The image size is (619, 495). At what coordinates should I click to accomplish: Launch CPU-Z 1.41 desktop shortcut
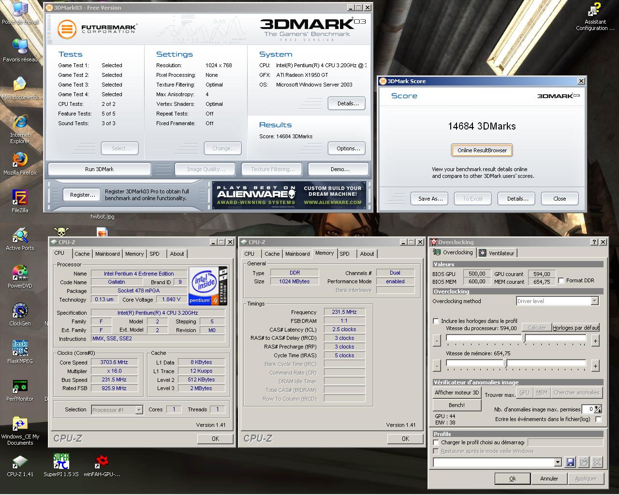[x=20, y=461]
